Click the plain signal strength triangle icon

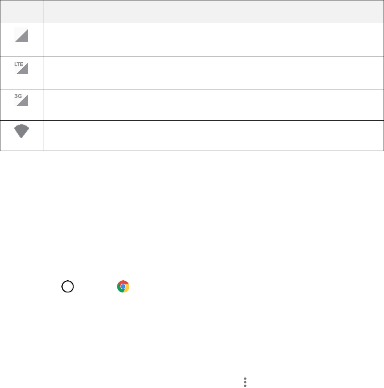(x=21, y=35)
